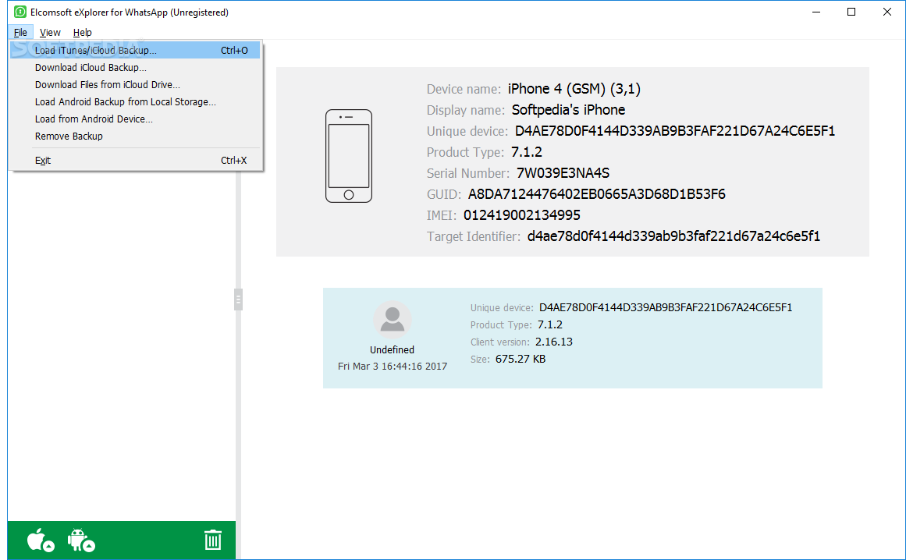Select Exit in the File menu
The width and height of the screenshot is (906, 560).
[135, 161]
